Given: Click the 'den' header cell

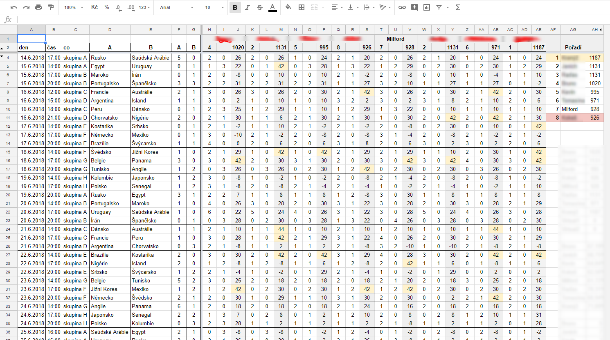Looking at the screenshot, I should point(32,47).
